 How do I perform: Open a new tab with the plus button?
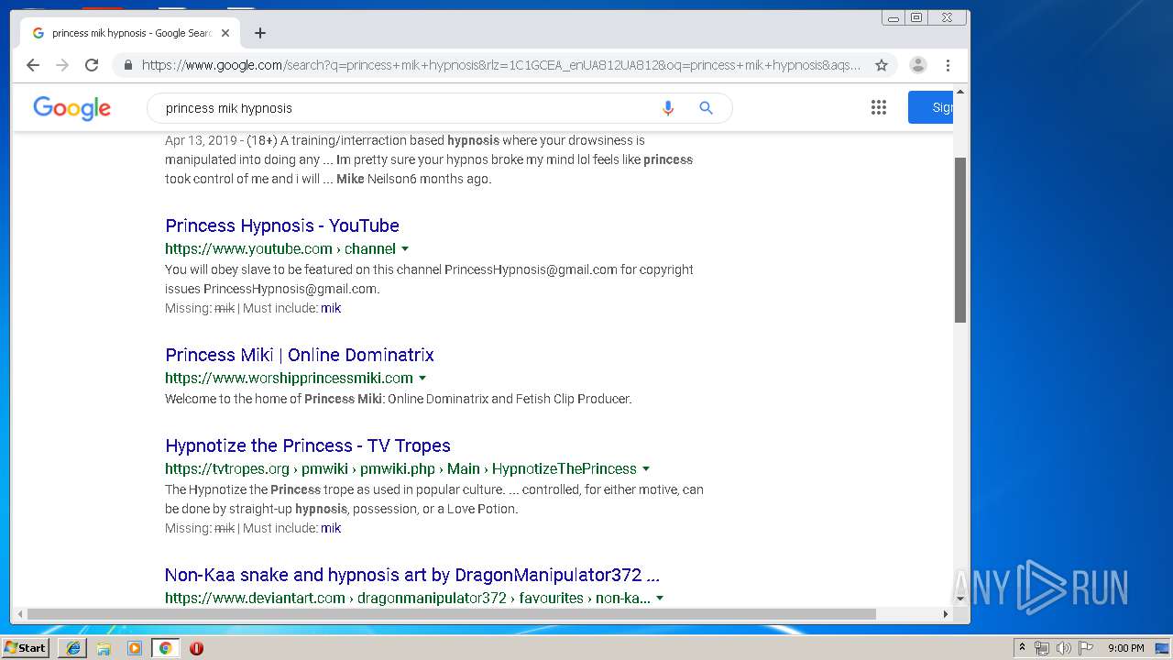pos(260,33)
